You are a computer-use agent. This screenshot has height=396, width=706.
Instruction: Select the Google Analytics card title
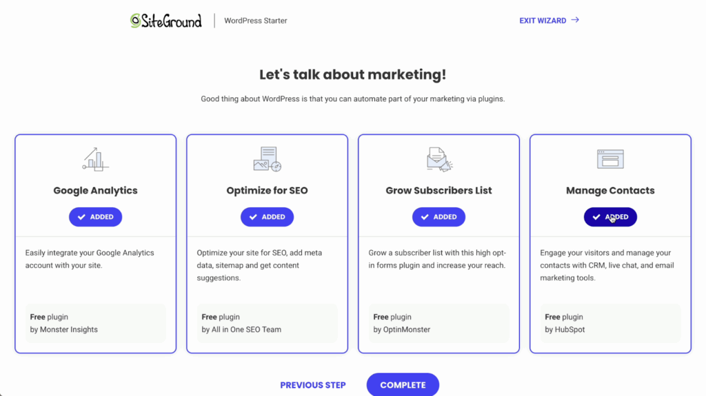[x=95, y=191]
